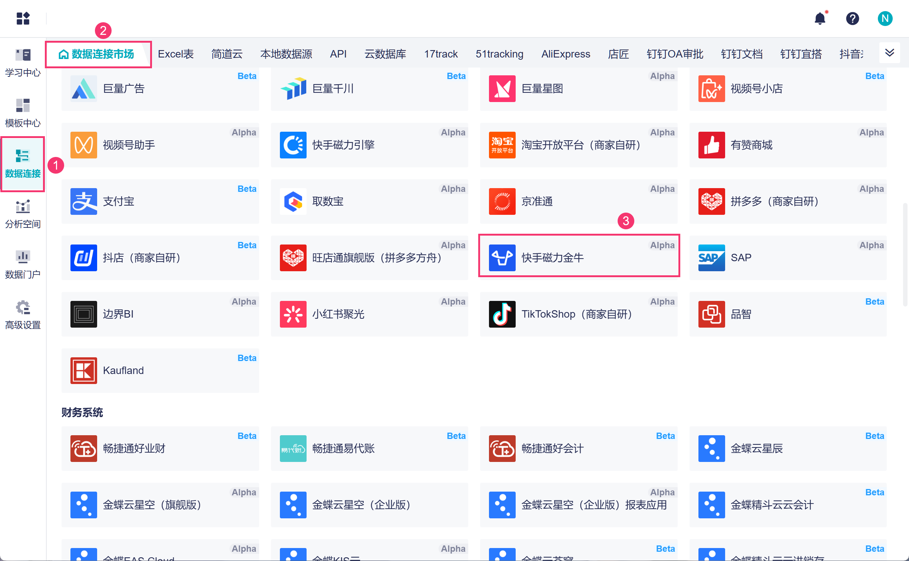This screenshot has height=561, width=909.
Task: Click the 京准通 connector icon
Action: click(x=502, y=201)
